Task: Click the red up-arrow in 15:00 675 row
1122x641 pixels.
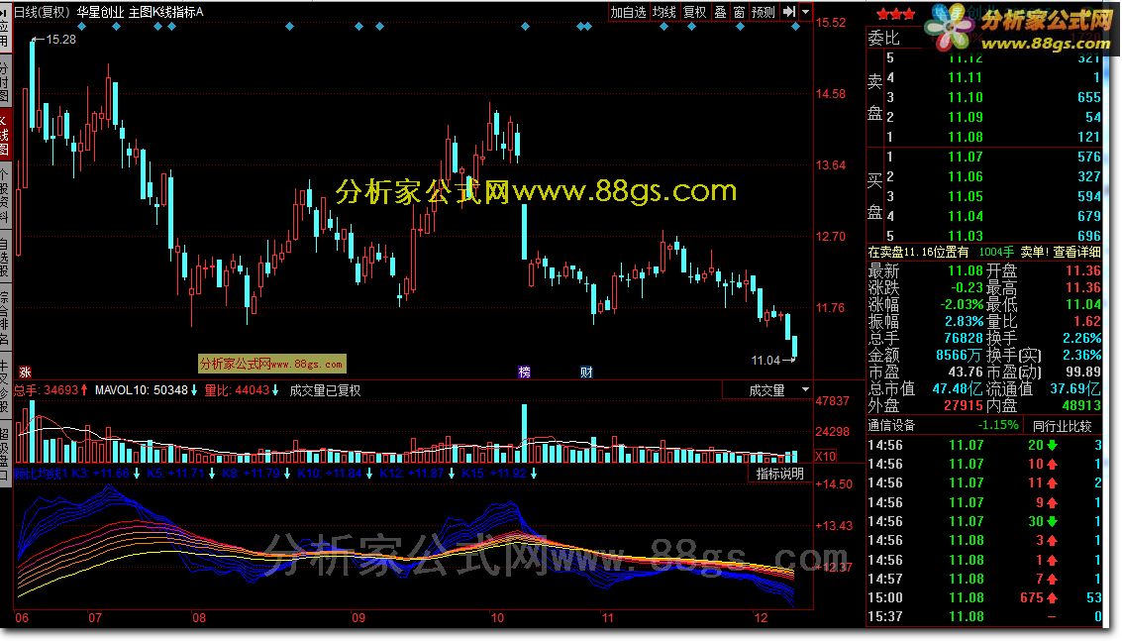Action: (x=1052, y=598)
